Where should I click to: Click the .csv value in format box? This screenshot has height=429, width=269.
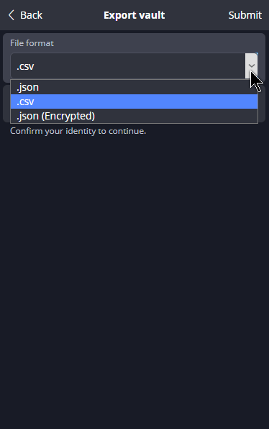[25, 66]
